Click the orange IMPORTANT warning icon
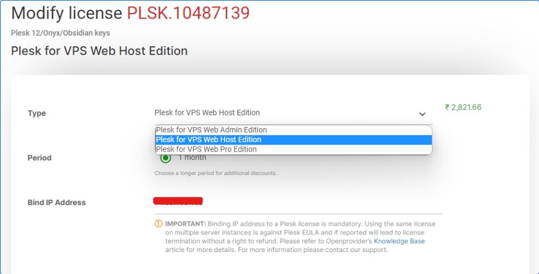Image resolution: width=539 pixels, height=274 pixels. pos(158,224)
